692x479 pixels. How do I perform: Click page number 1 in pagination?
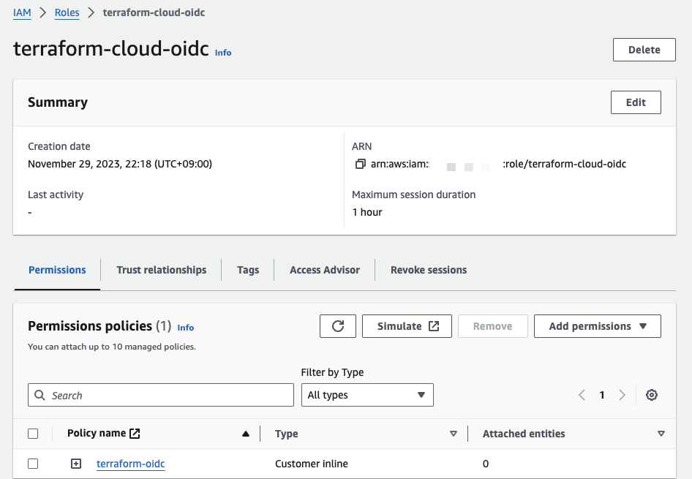(601, 395)
